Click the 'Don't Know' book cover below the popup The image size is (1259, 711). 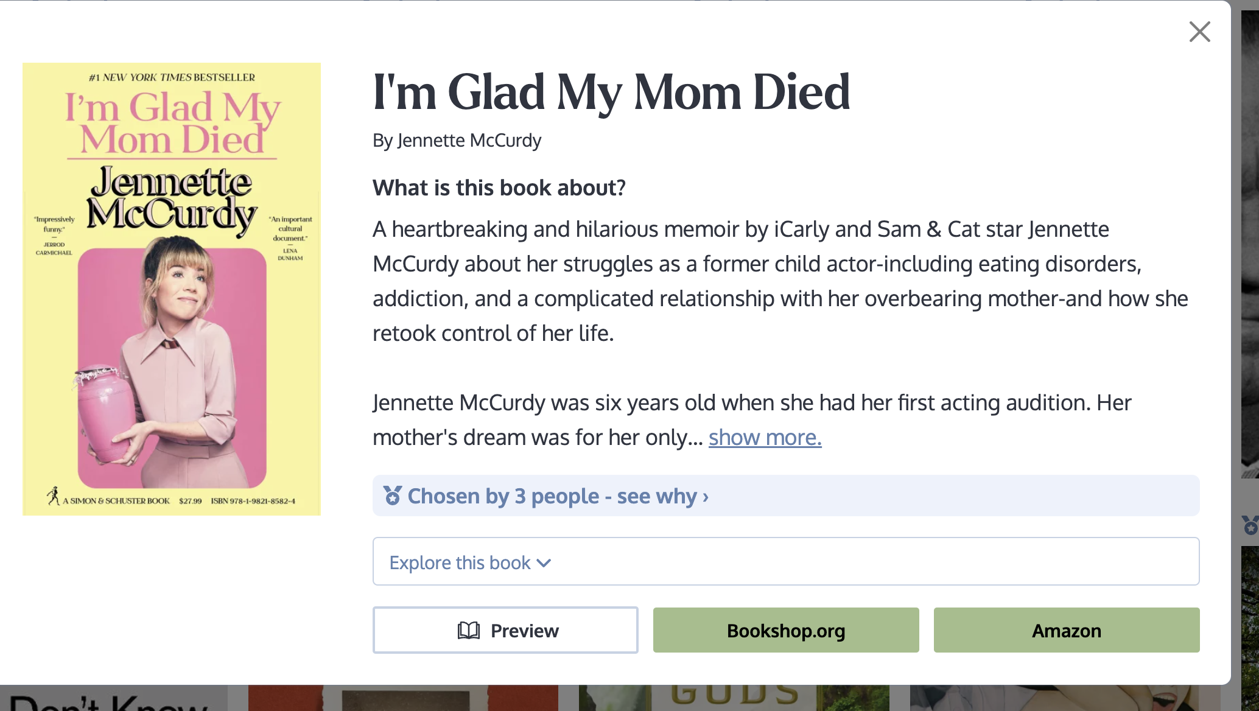click(114, 698)
